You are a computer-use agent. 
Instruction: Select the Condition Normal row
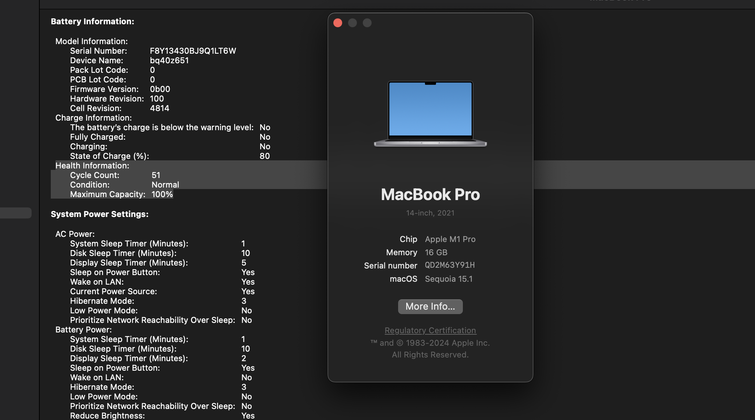pyautogui.click(x=124, y=185)
